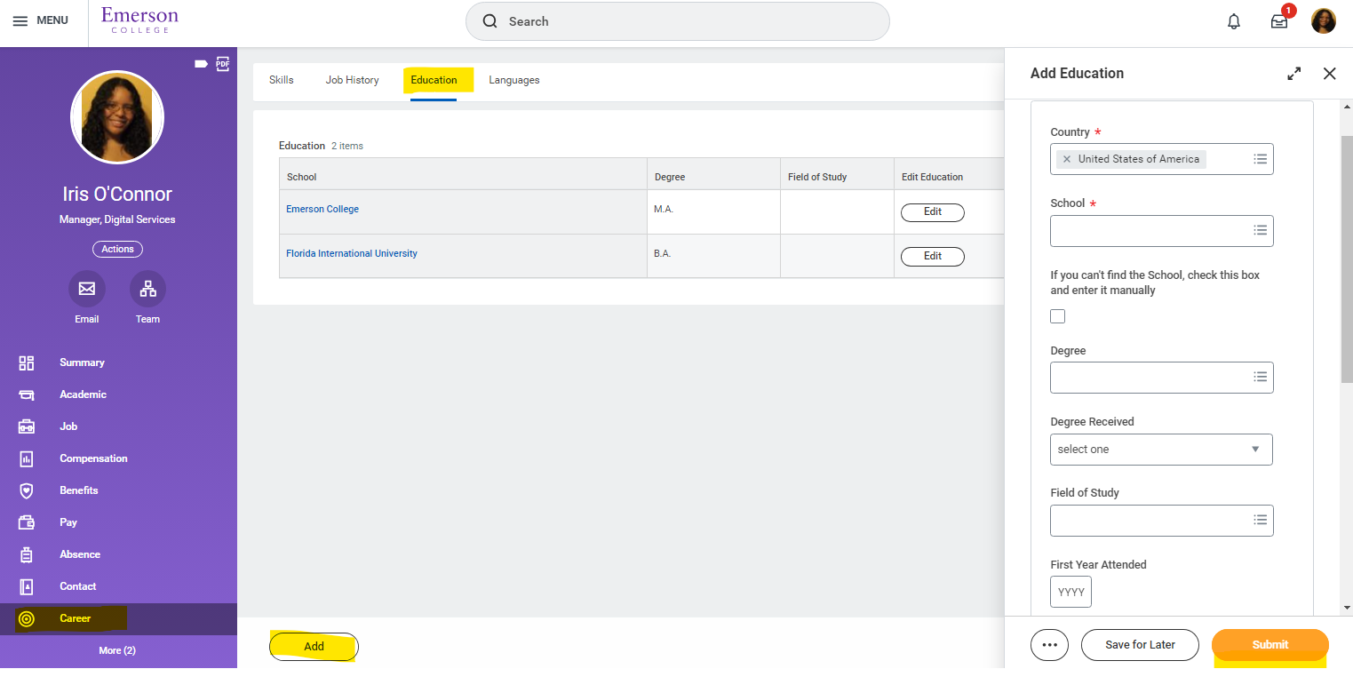Open the Degree Received select one dropdown
The image size is (1353, 677).
pyautogui.click(x=1161, y=450)
